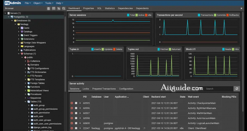
Task: Switch to the SQL tab
Action: (99, 8)
